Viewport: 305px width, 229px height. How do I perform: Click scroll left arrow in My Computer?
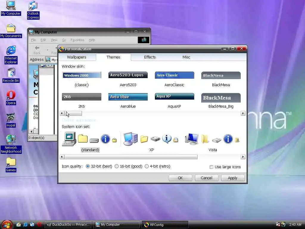(x=31, y=131)
